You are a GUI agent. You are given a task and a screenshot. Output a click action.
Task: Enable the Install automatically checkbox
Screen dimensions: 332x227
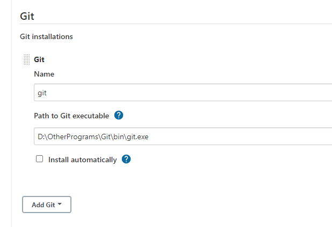(x=39, y=159)
